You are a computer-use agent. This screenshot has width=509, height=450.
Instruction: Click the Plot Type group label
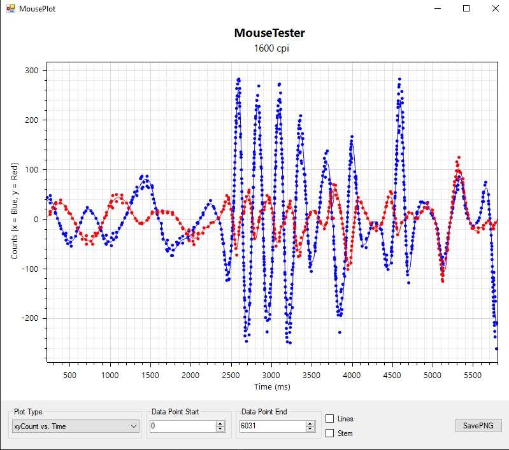(x=28, y=412)
